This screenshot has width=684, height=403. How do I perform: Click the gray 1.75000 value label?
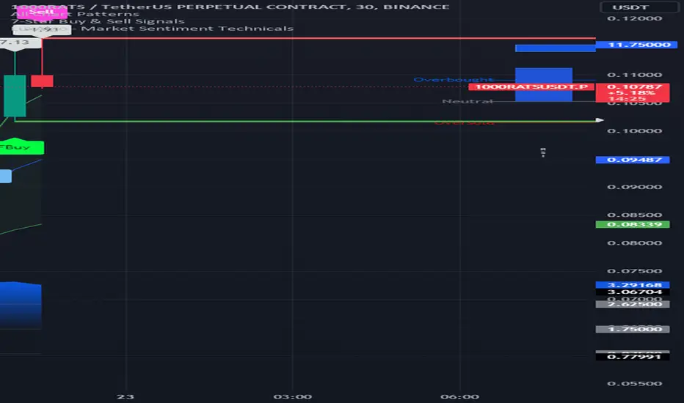tap(632, 329)
